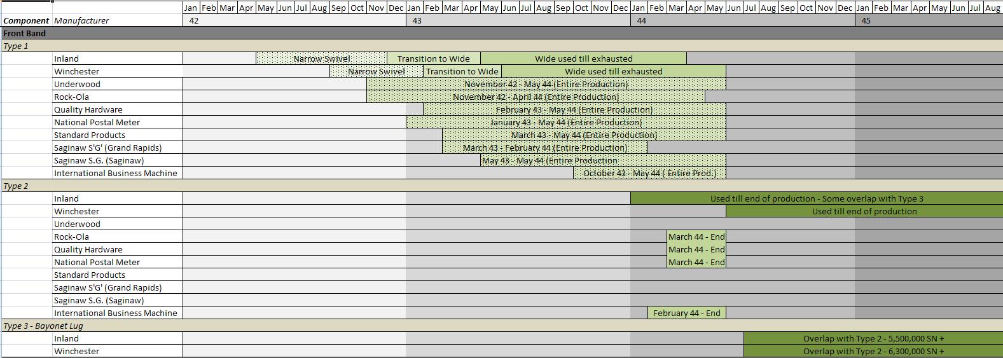Select Underwood under Type 1
The image size is (1003, 358).
118,84
